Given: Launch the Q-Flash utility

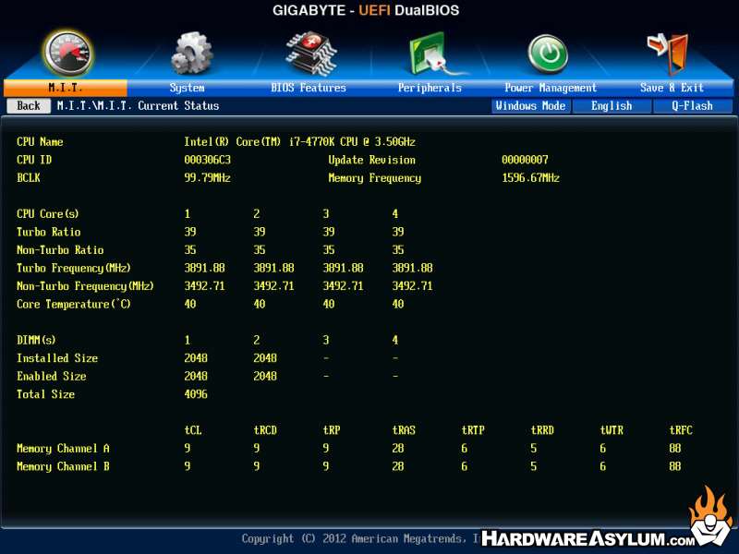Looking at the screenshot, I should coord(692,106).
